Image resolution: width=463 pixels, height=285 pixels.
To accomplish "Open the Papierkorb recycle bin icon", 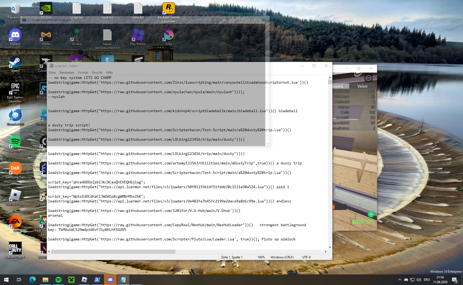I will coord(15,11).
